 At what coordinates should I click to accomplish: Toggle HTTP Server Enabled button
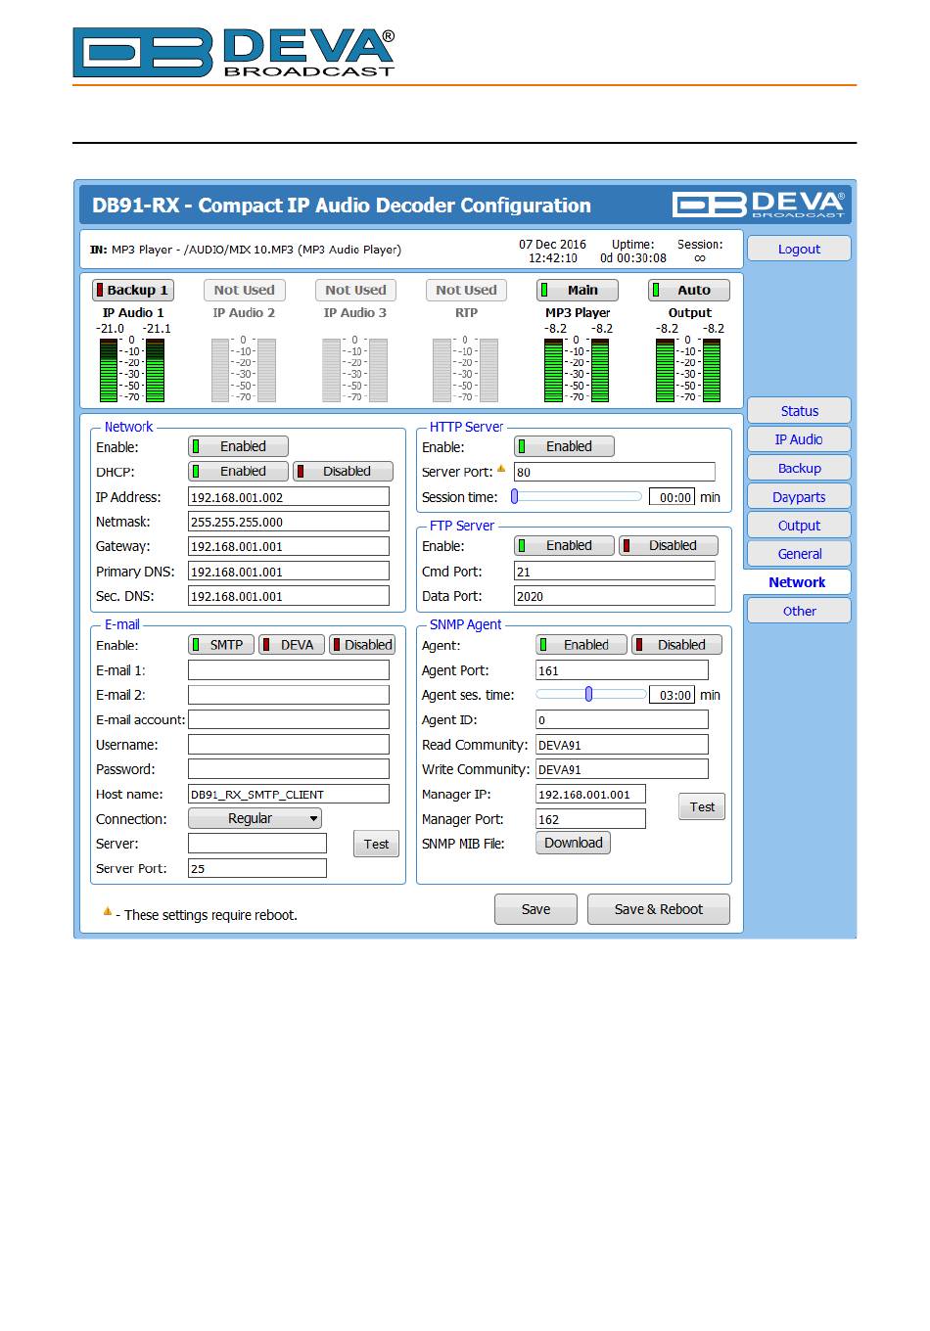tap(565, 446)
